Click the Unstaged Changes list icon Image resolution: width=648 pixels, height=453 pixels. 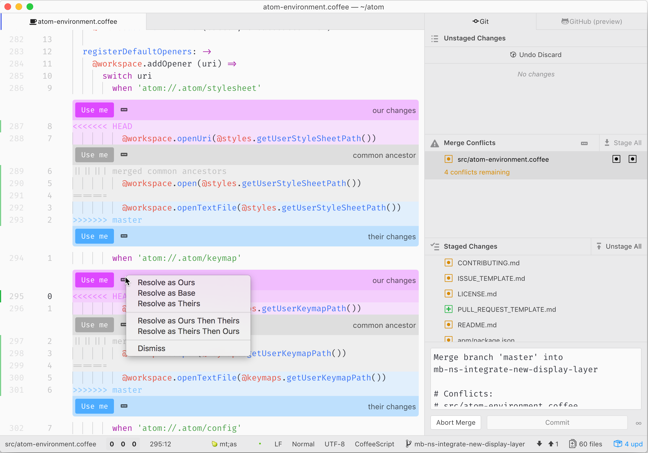click(435, 38)
